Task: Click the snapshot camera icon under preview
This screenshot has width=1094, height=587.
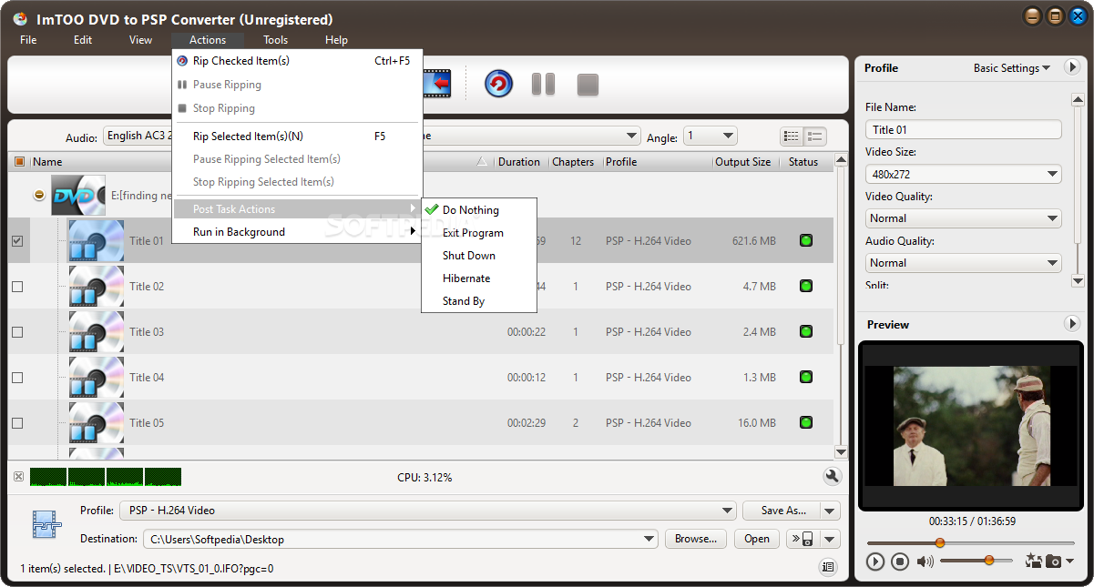Action: click(x=1053, y=562)
